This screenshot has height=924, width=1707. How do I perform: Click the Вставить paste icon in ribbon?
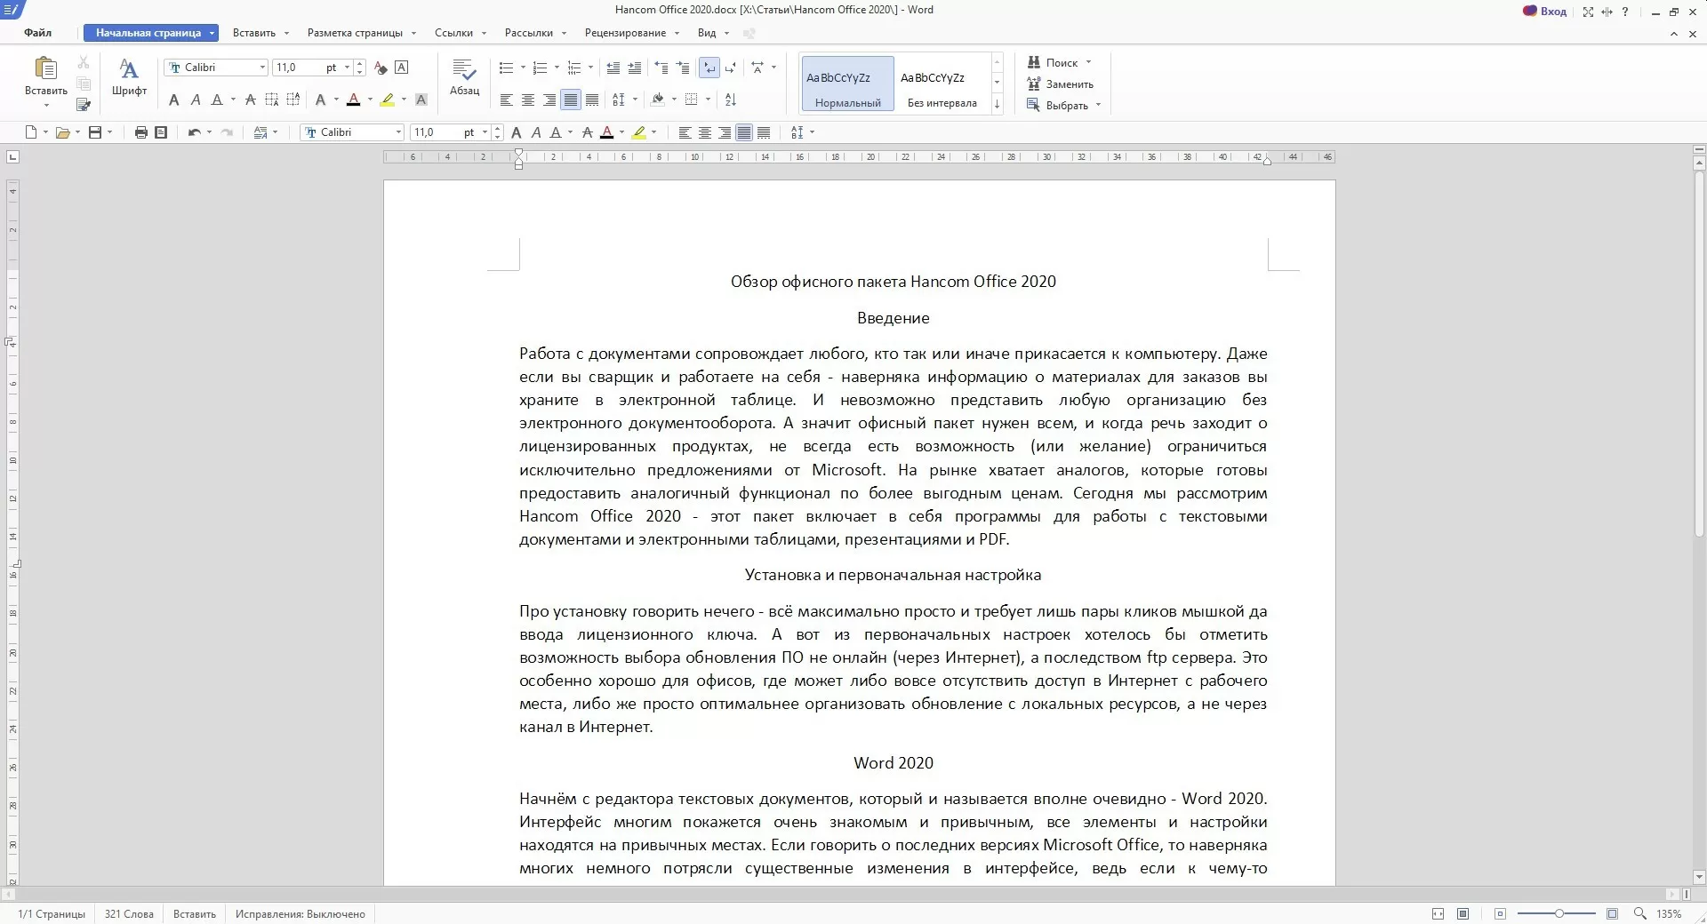tap(45, 69)
